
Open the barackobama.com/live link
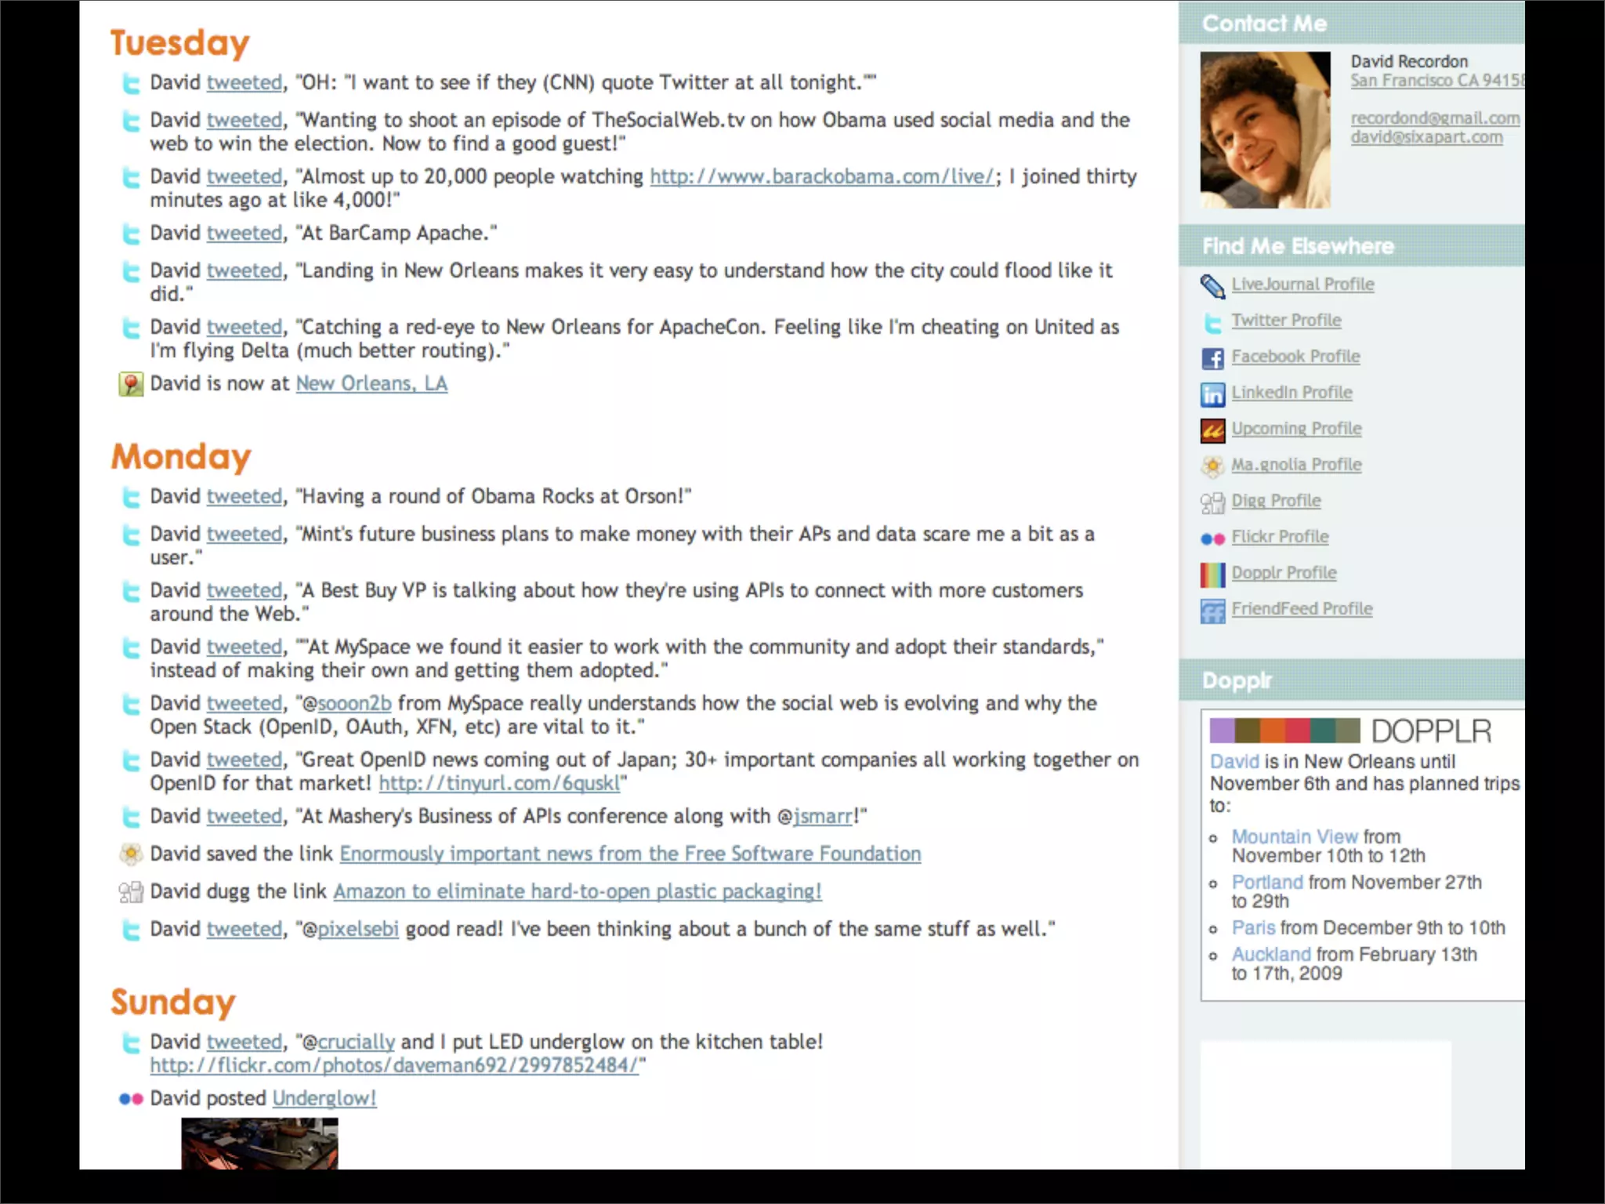tap(822, 176)
